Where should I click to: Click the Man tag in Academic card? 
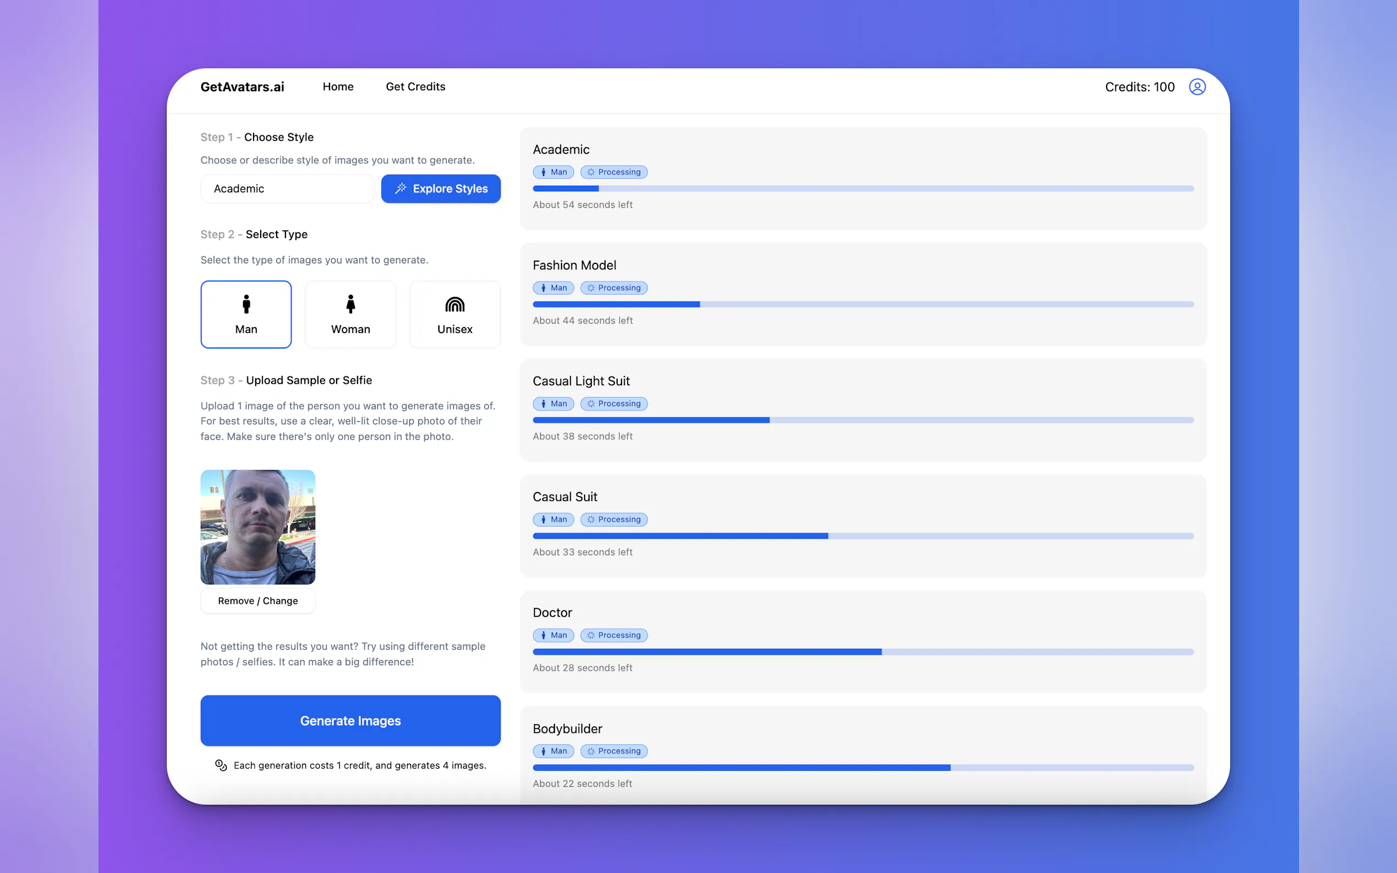click(x=553, y=172)
